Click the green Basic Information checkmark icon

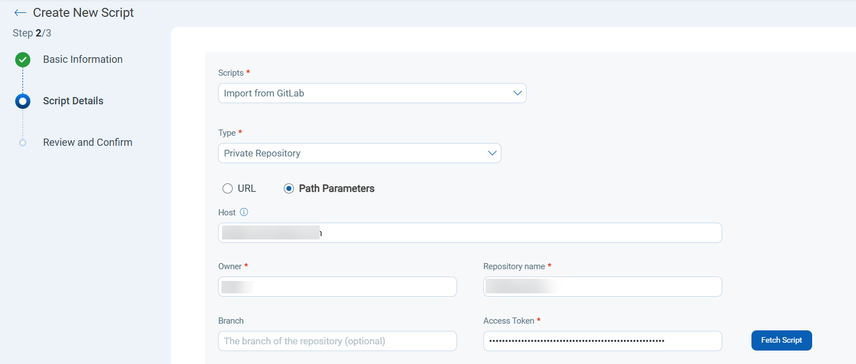pos(22,59)
